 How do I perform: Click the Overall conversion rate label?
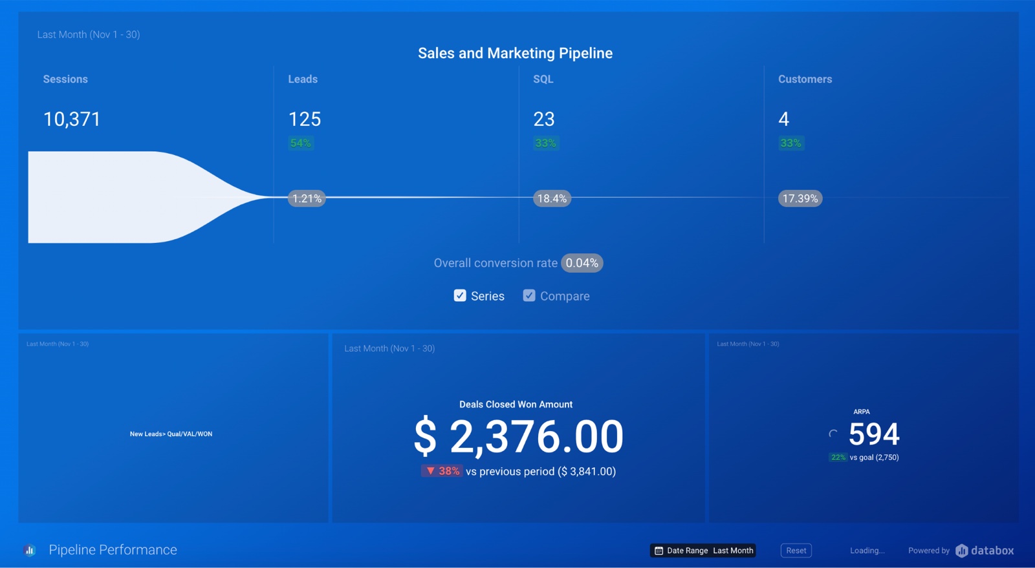[x=496, y=263]
